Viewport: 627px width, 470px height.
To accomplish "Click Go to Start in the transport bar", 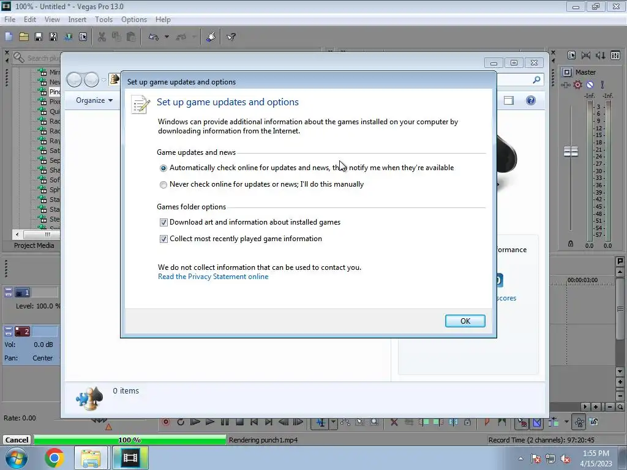I will point(254,422).
